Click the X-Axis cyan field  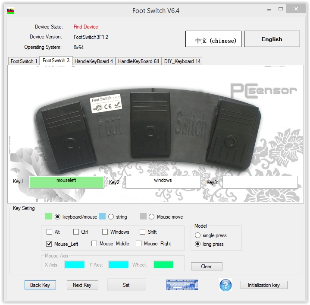[x=75, y=265]
